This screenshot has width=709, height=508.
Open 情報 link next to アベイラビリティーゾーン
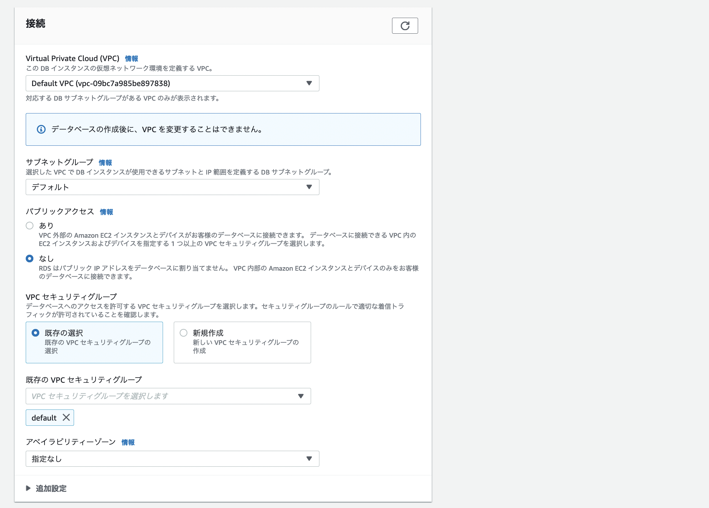pos(128,442)
